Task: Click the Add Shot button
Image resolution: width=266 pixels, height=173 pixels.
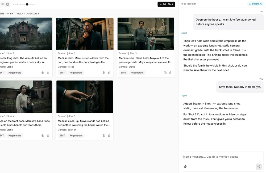Action: click(x=166, y=4)
